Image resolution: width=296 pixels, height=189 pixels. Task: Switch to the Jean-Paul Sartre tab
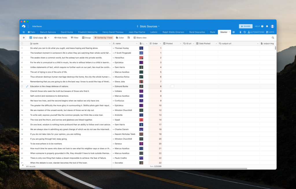(137, 32)
